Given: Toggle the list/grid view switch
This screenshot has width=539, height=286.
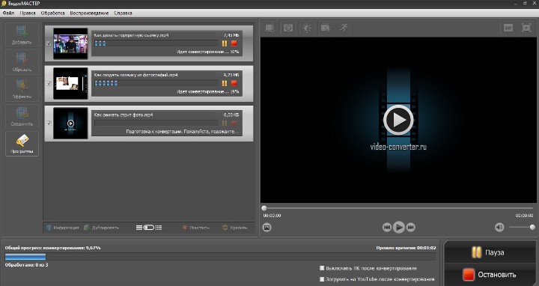Looking at the screenshot, I should coord(149,228).
